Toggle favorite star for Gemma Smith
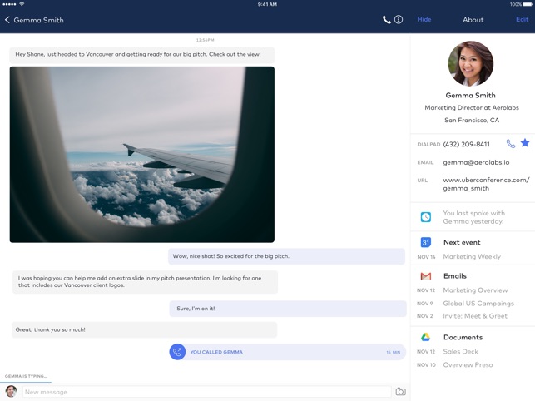 coord(525,142)
